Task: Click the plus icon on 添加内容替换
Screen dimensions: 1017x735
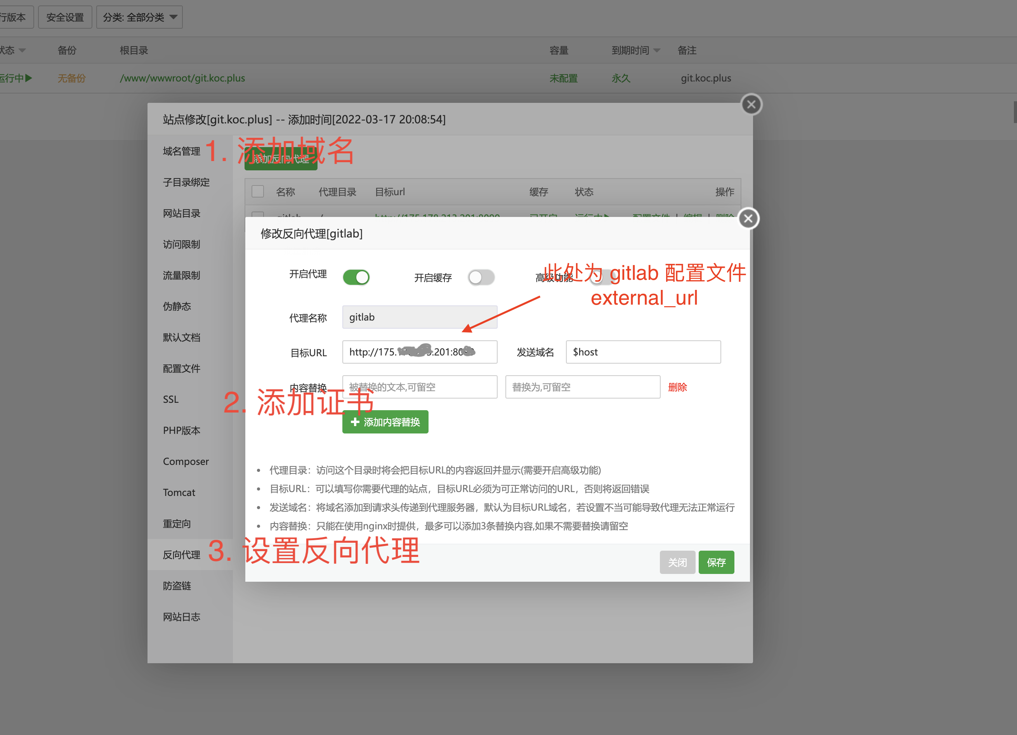Action: [x=355, y=422]
